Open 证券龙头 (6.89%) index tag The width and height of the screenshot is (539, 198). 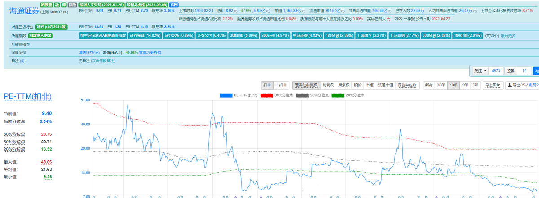[x=178, y=35]
